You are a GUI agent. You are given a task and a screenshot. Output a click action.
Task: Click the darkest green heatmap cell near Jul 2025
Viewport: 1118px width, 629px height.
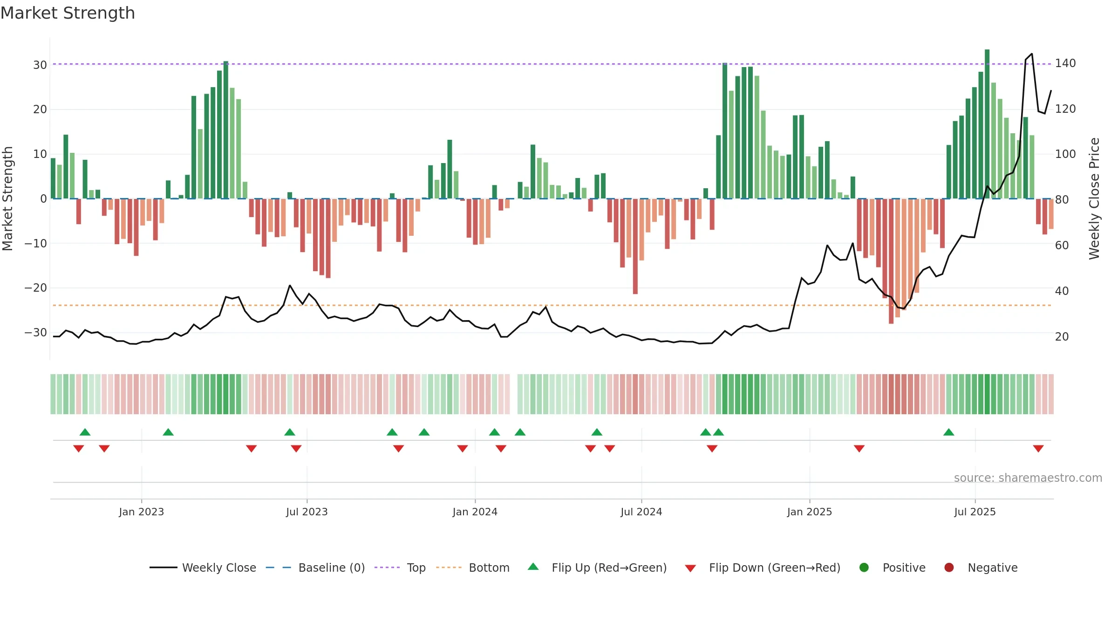[x=987, y=394]
